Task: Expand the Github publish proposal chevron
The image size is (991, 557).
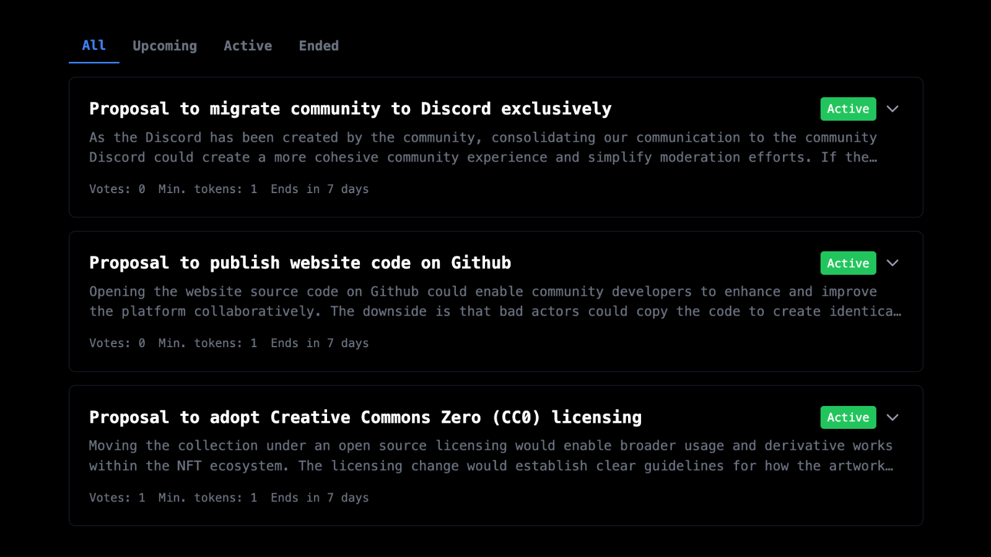Action: (893, 263)
